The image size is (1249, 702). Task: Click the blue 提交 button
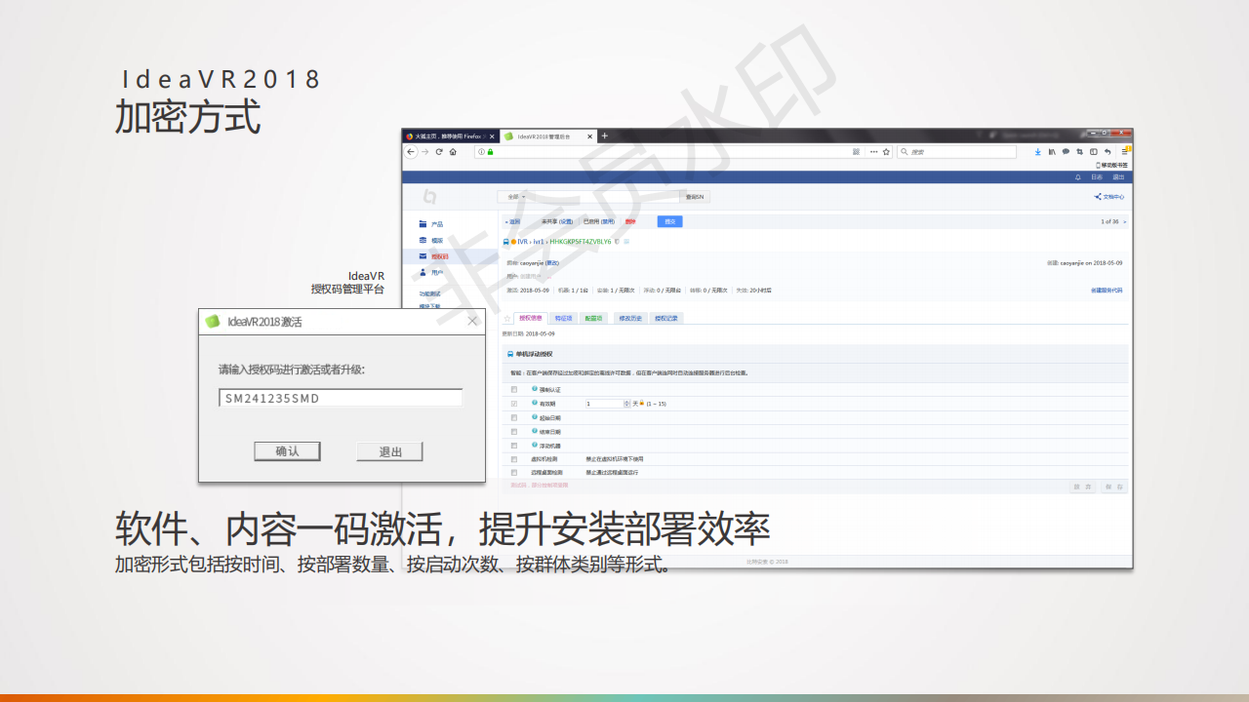point(670,222)
